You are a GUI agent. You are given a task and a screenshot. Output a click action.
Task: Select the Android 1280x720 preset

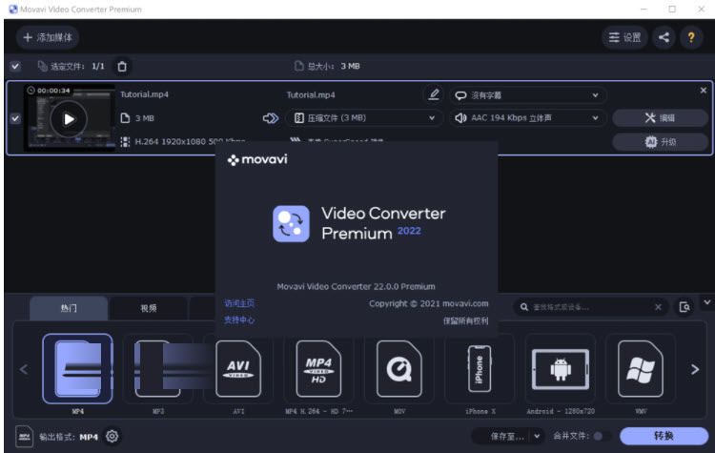pos(560,367)
